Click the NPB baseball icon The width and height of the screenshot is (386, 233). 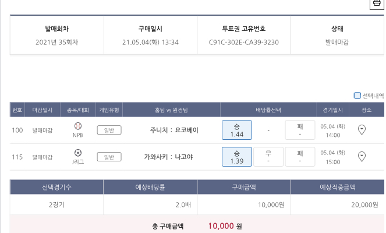pyautogui.click(x=78, y=126)
